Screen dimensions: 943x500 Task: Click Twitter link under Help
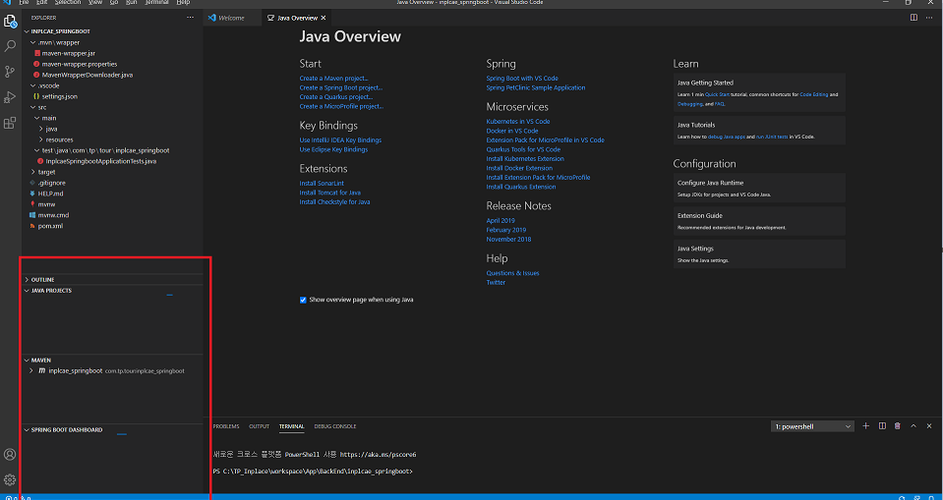pyautogui.click(x=496, y=283)
